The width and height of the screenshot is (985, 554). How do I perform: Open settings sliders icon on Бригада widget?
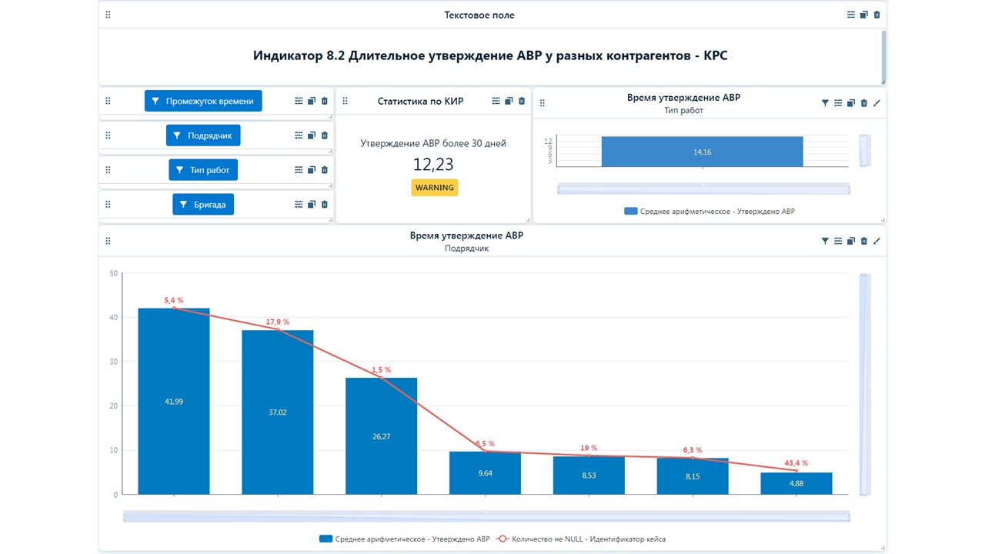(x=299, y=204)
